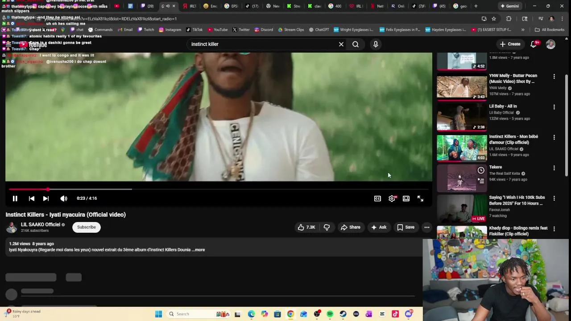
Task: Add Tekere to queue icon
Action: pos(481,181)
